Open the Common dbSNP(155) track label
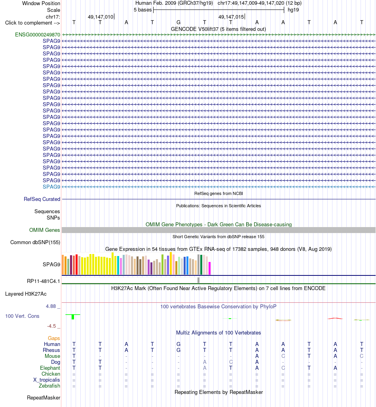 coord(35,242)
